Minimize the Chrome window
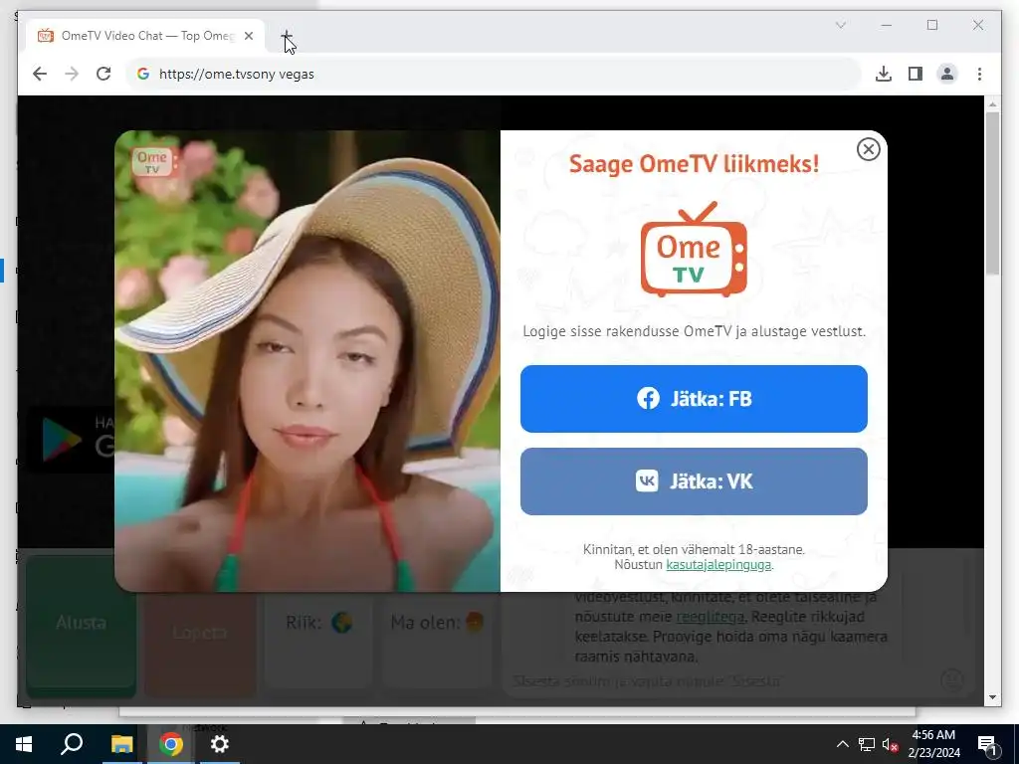 pyautogui.click(x=887, y=25)
